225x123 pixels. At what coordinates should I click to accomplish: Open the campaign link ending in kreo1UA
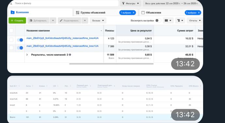[62, 46]
